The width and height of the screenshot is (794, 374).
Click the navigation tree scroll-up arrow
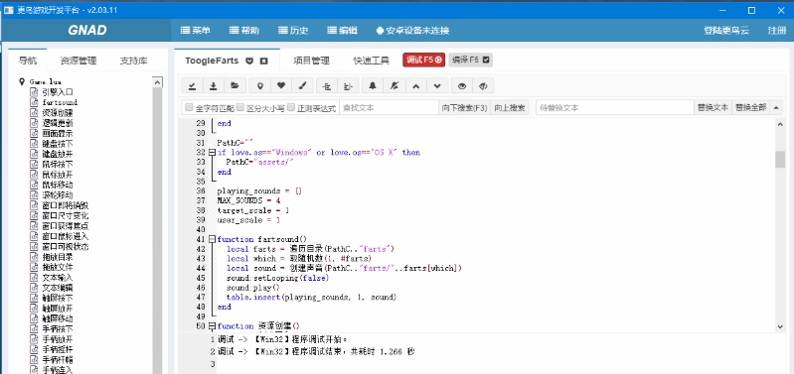point(157,82)
